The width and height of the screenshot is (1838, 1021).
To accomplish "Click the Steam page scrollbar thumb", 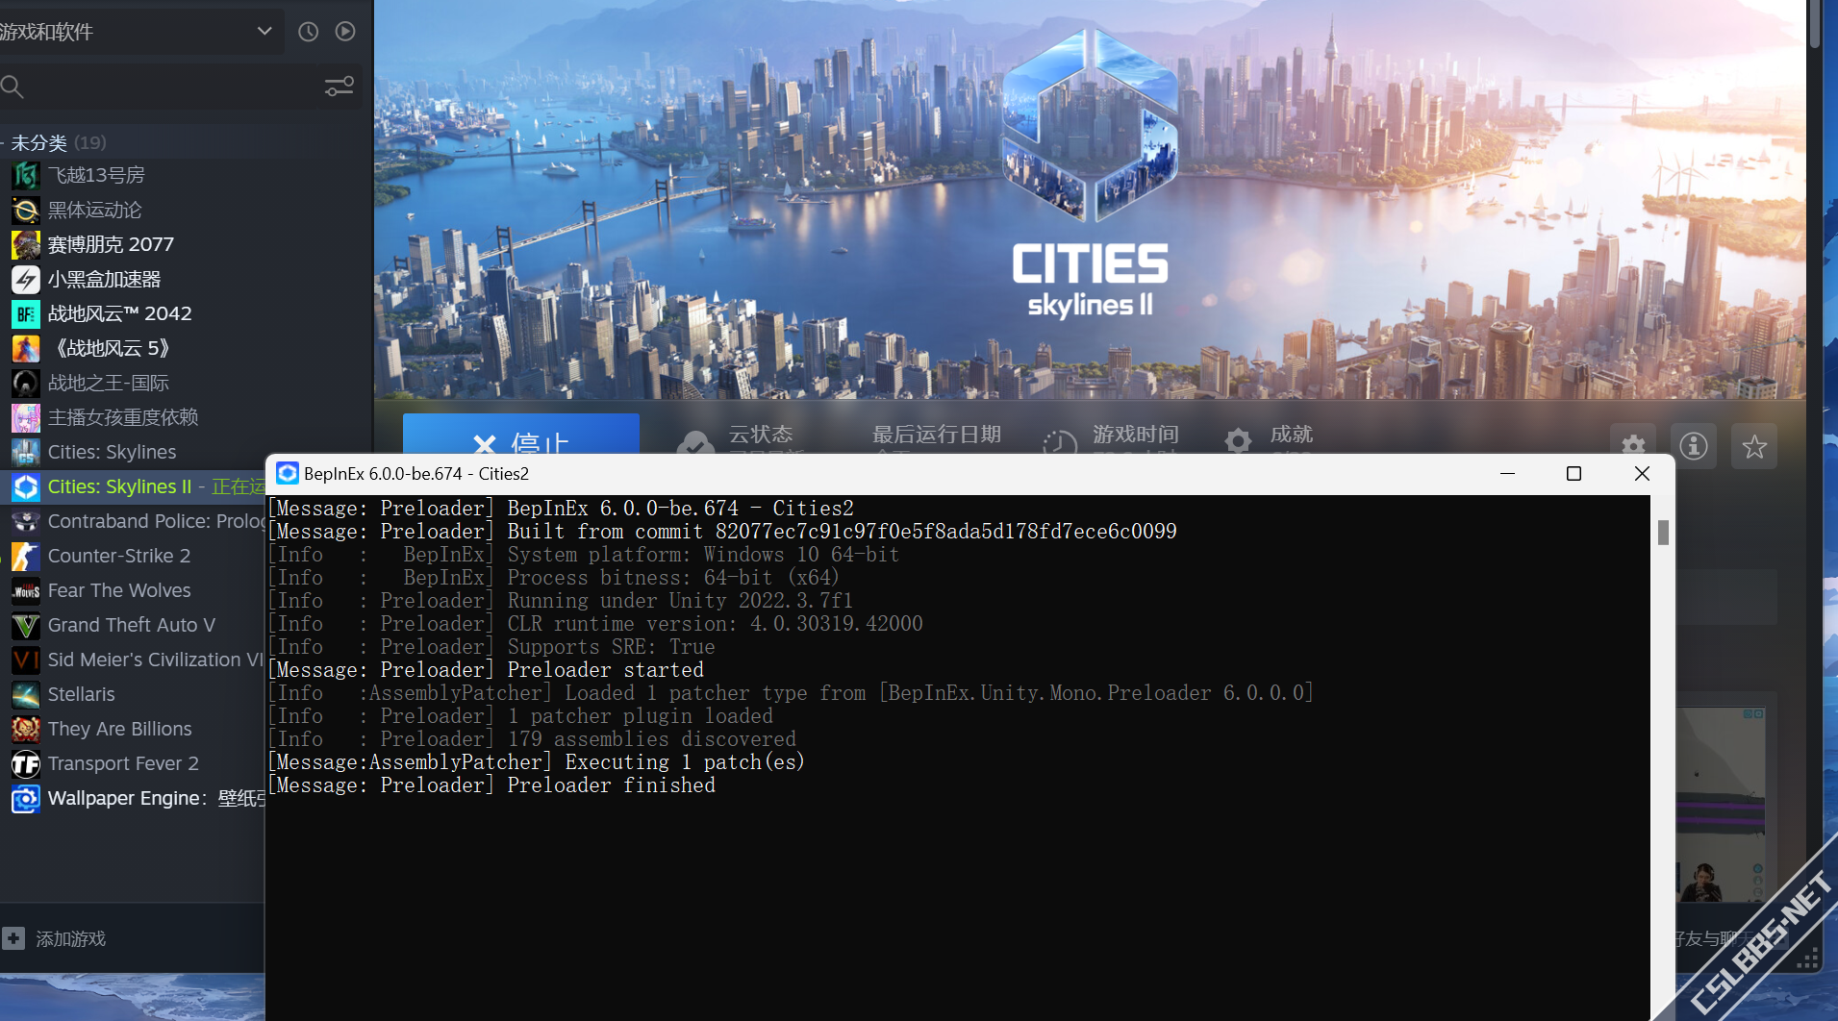I will pos(1815,24).
